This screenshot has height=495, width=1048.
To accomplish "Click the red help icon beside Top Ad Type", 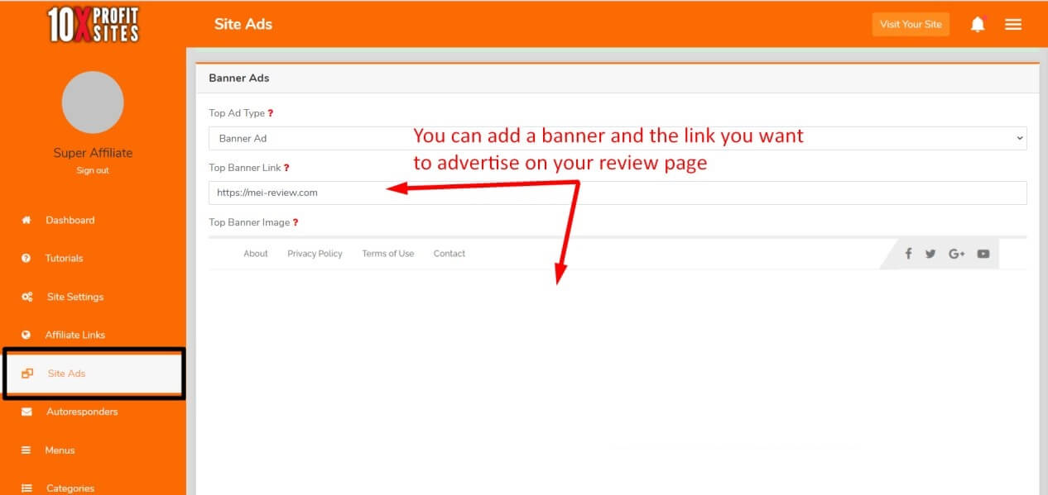I will (x=271, y=113).
